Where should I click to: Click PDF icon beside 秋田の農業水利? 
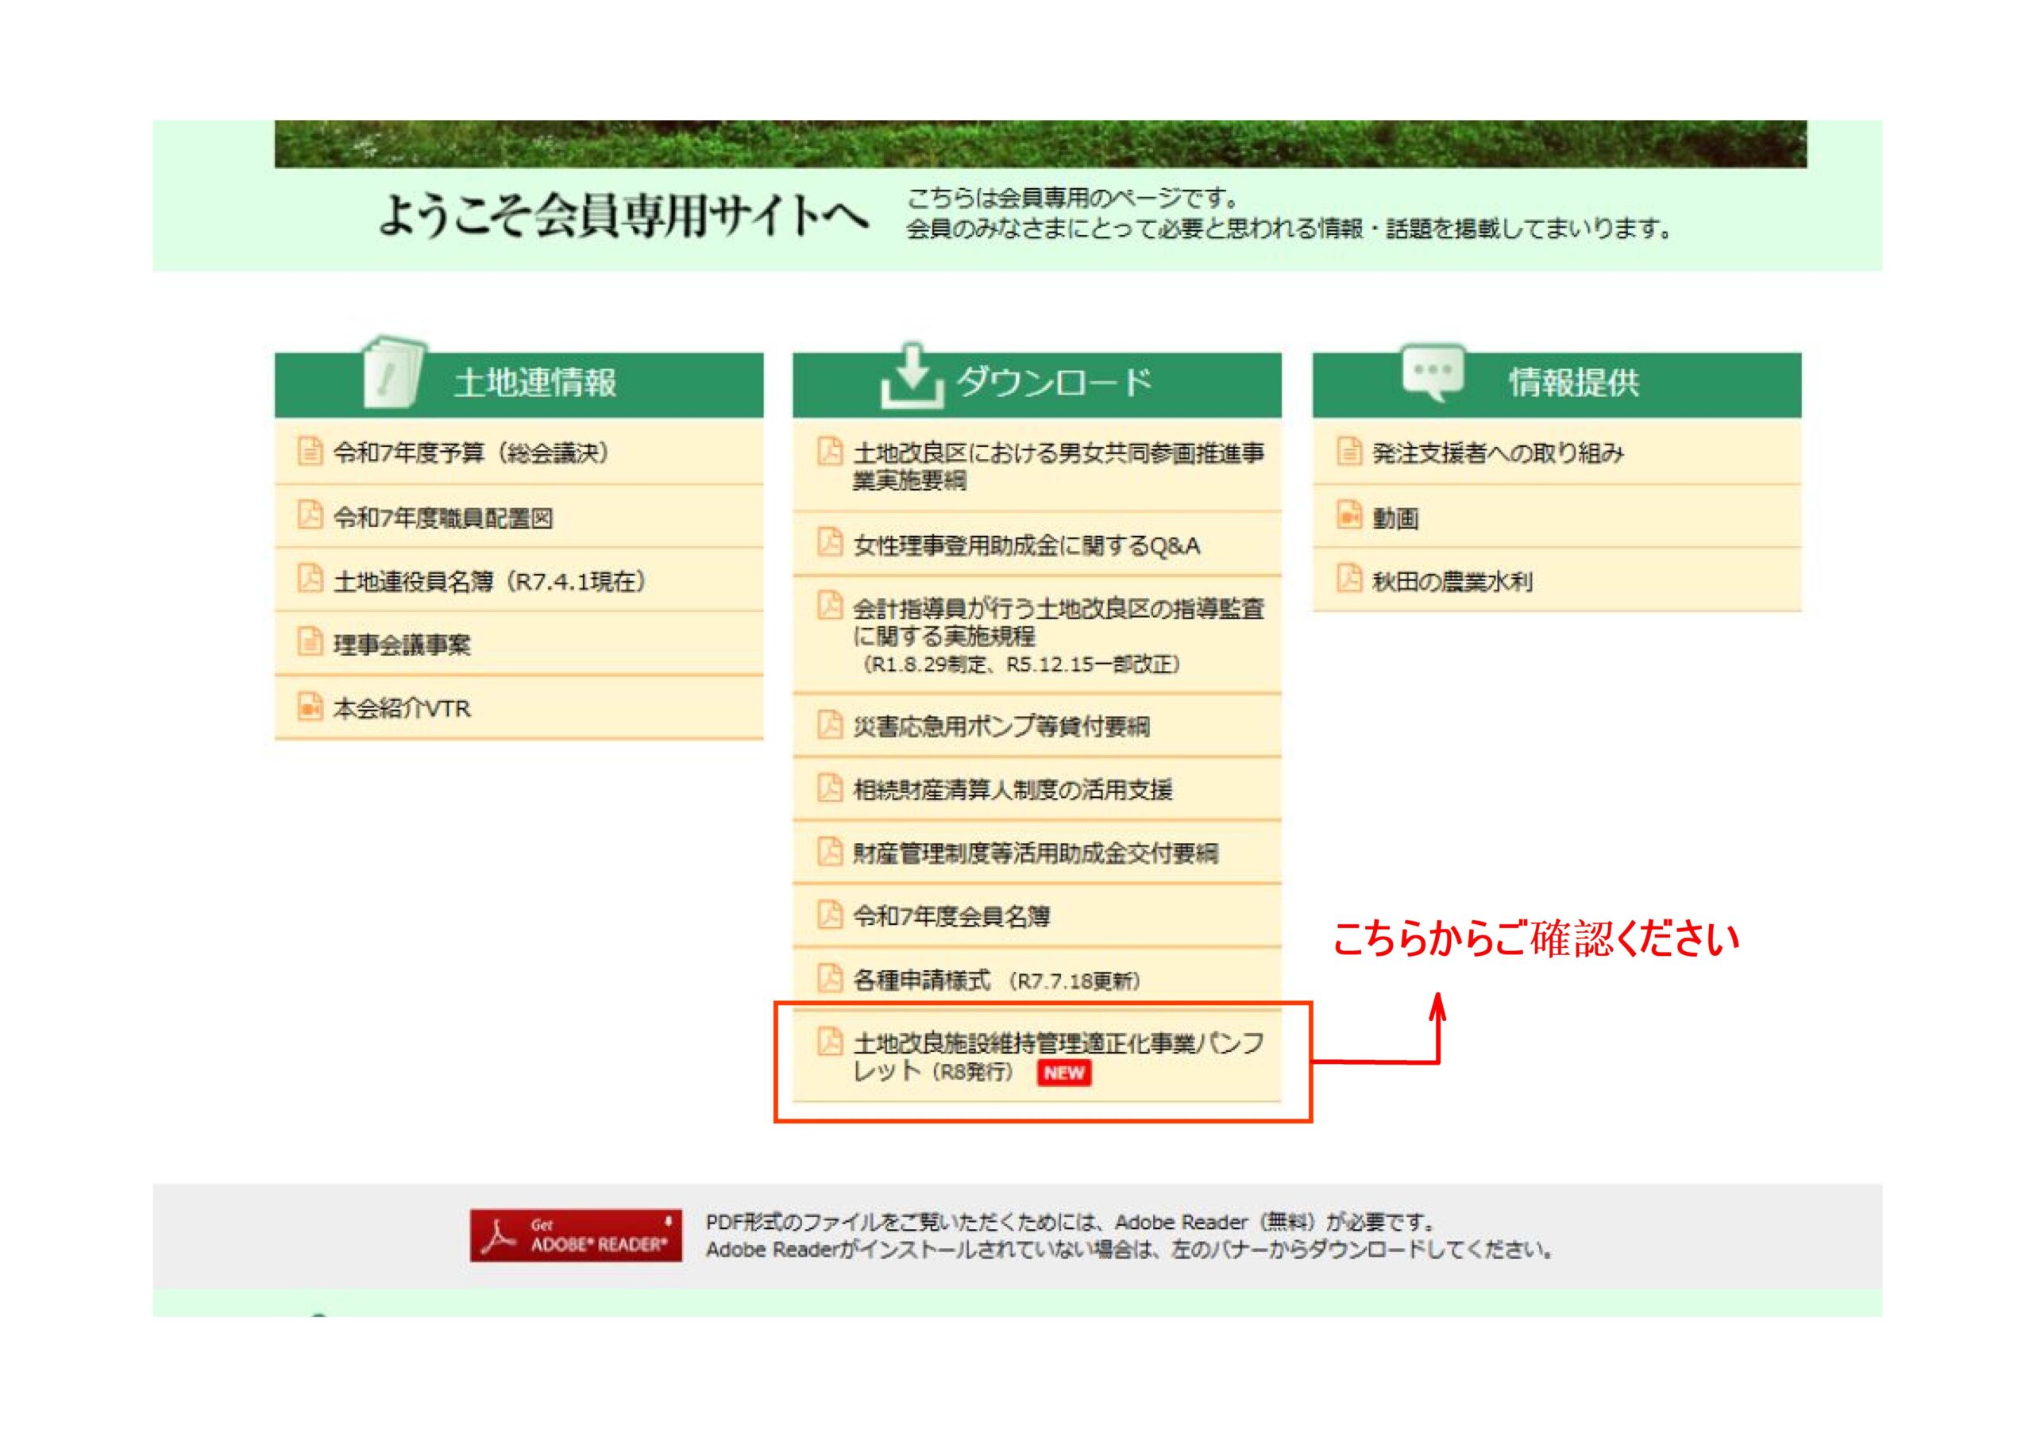[1348, 579]
